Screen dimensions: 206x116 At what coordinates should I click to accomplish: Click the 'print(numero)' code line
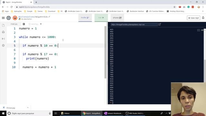coord(37,59)
